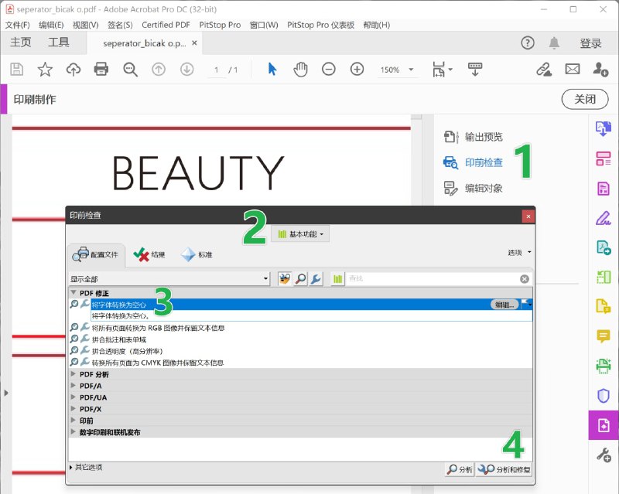
Task: Open 输出预览 output preview tool
Action: 483,137
